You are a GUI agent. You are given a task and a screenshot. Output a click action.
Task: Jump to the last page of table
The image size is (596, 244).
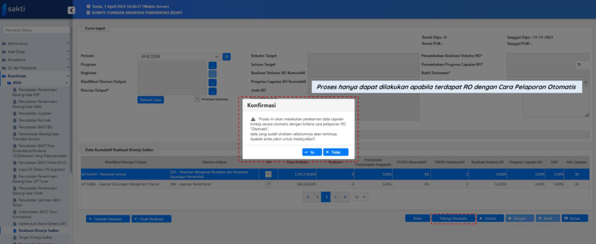tap(346, 197)
